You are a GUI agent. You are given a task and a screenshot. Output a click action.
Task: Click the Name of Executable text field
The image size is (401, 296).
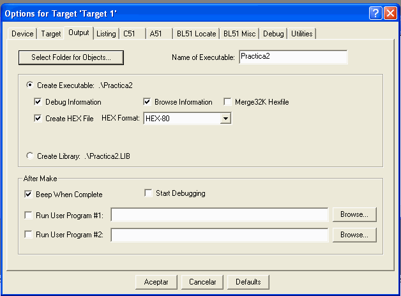coord(293,57)
